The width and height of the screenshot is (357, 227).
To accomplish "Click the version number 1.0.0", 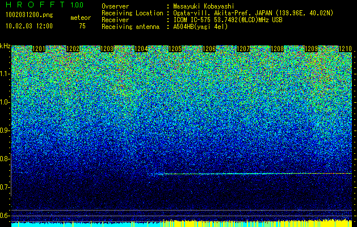I will click(77, 5).
